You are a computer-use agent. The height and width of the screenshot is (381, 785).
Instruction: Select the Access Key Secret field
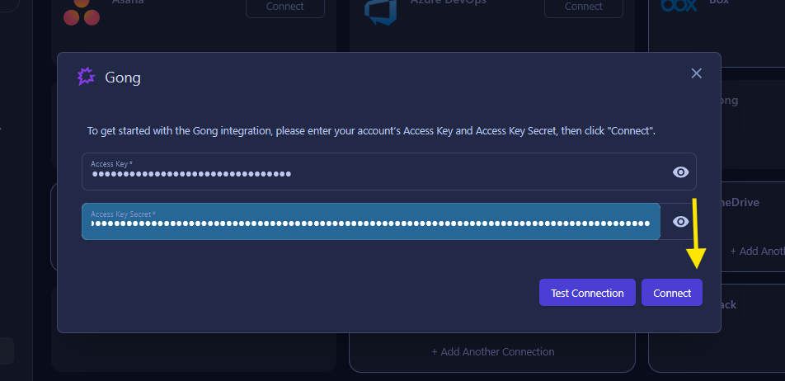point(371,222)
